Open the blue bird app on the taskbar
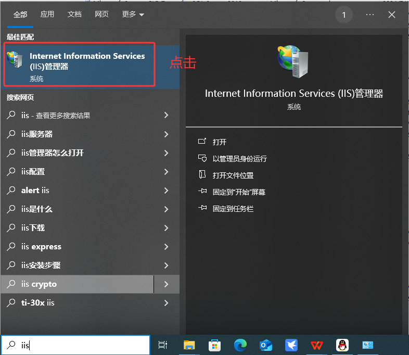This screenshot has width=409, height=355. (x=291, y=345)
